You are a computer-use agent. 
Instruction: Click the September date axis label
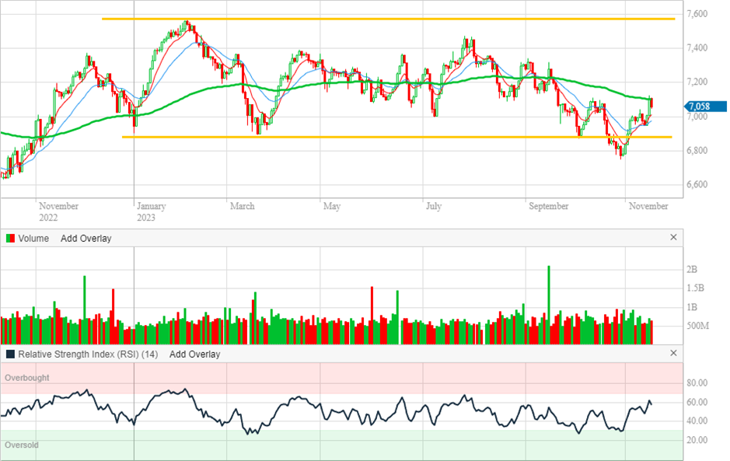pyautogui.click(x=548, y=206)
